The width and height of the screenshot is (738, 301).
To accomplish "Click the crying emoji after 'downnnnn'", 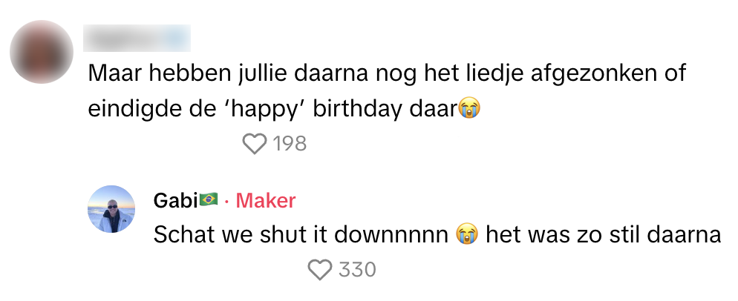I will [466, 235].
